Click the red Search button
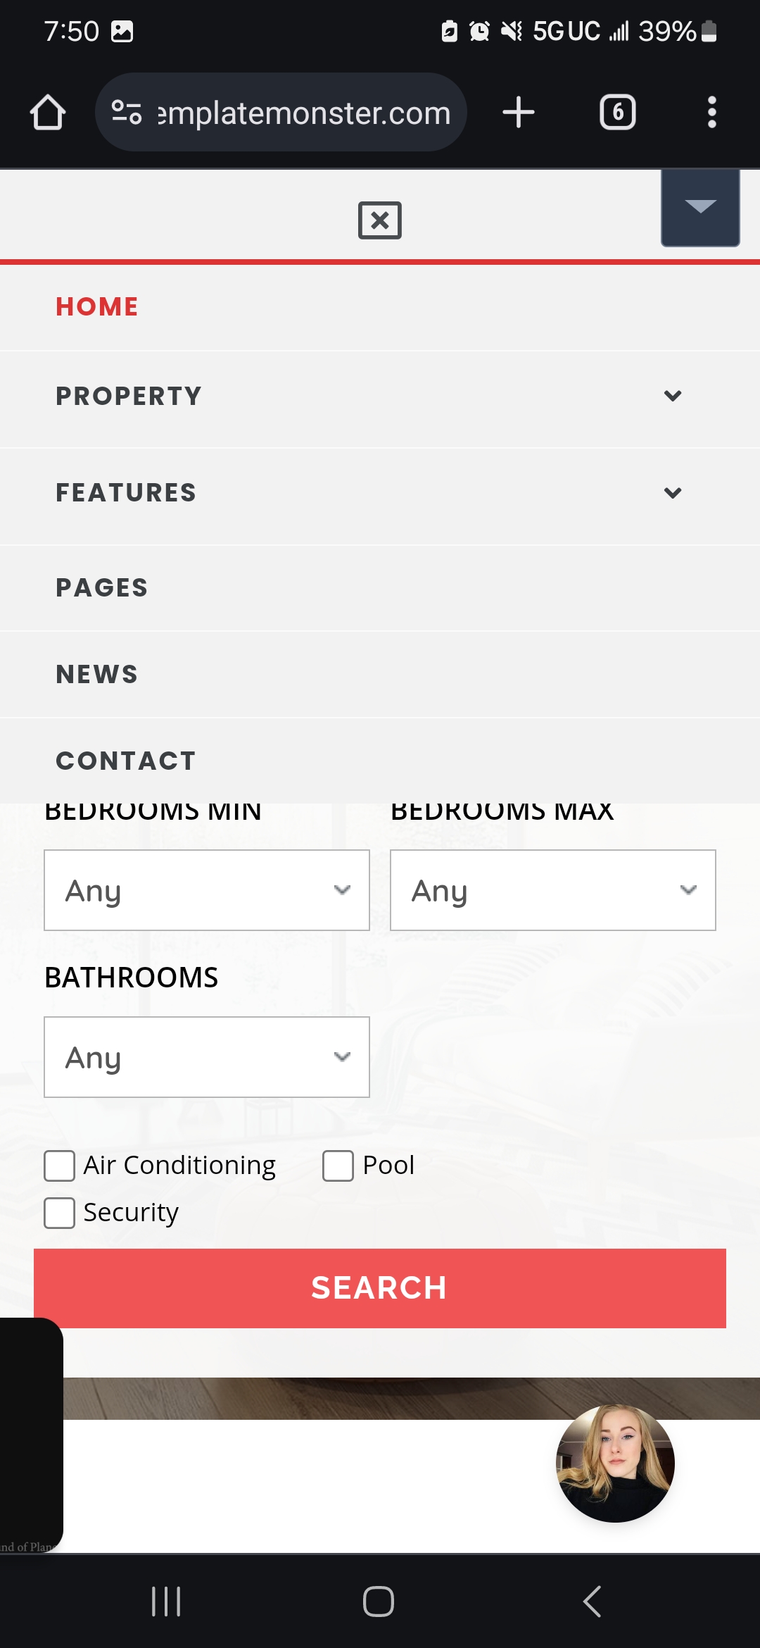760x1648 pixels. pos(380,1288)
